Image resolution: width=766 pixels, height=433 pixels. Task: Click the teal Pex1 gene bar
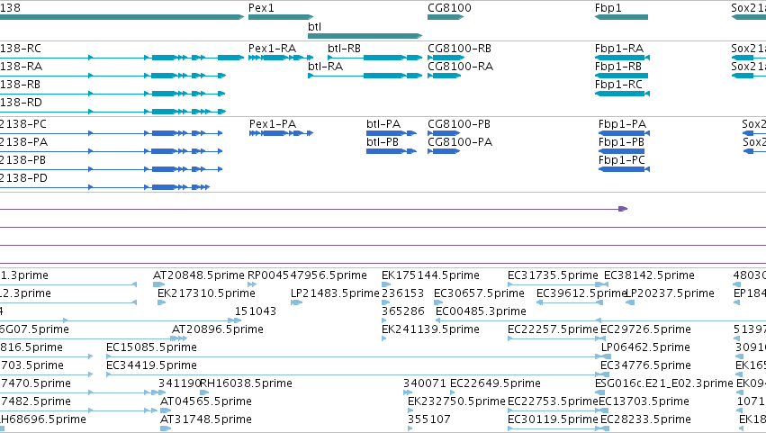click(281, 17)
